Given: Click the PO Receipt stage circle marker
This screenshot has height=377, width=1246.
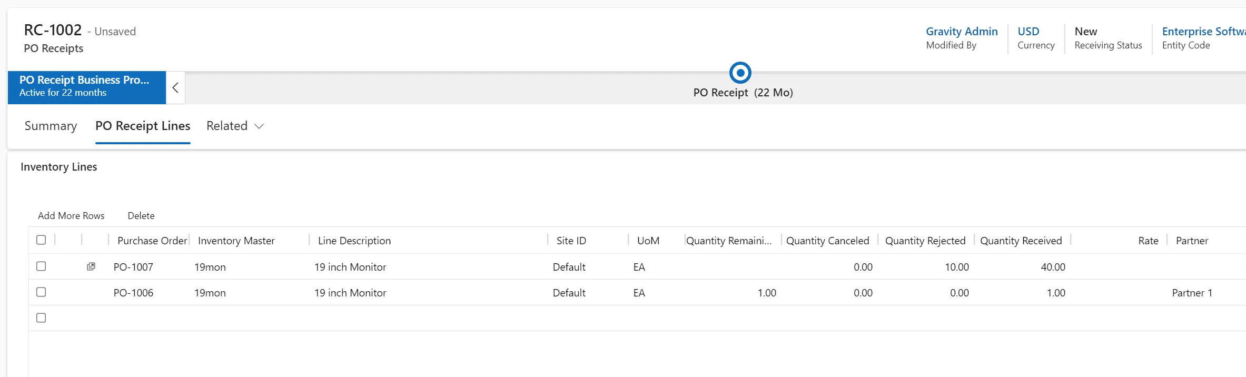Looking at the screenshot, I should [x=740, y=73].
